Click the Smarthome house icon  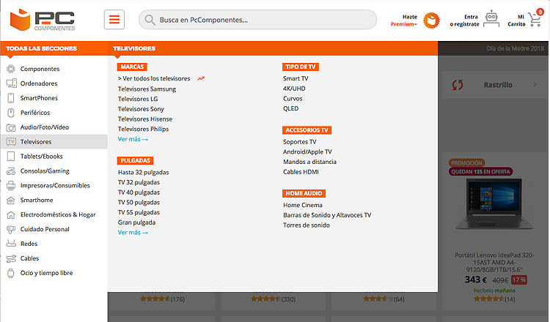click(11, 201)
